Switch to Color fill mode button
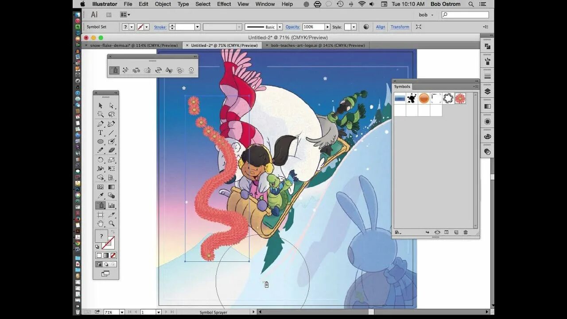 coord(99,255)
